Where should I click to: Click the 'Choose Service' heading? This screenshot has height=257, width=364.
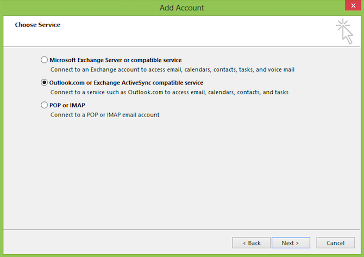click(37, 25)
